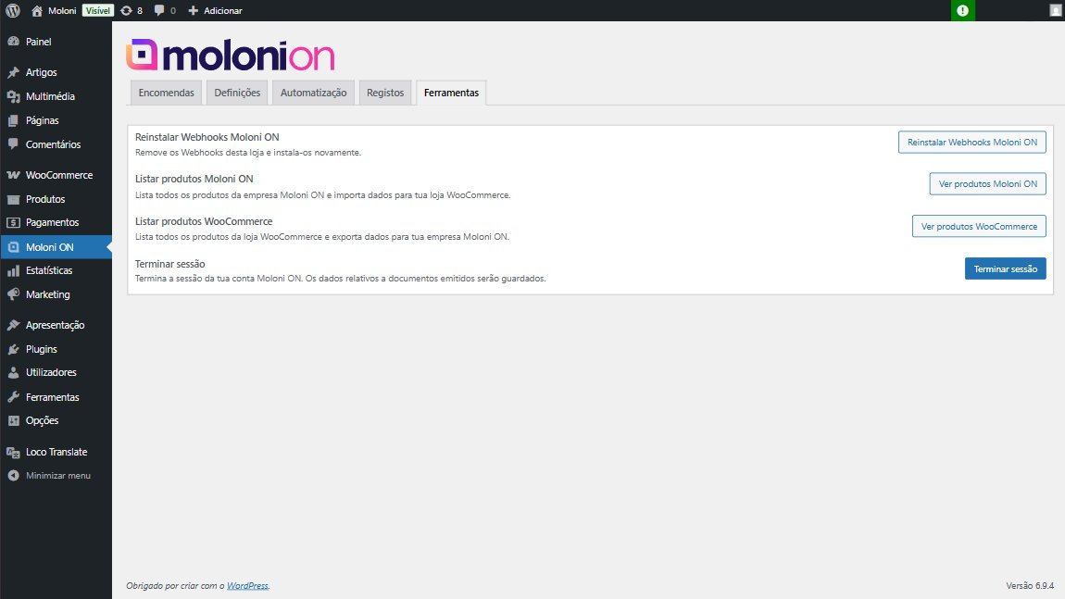Click the Loco Translate icon
1065x599 pixels.
point(14,452)
